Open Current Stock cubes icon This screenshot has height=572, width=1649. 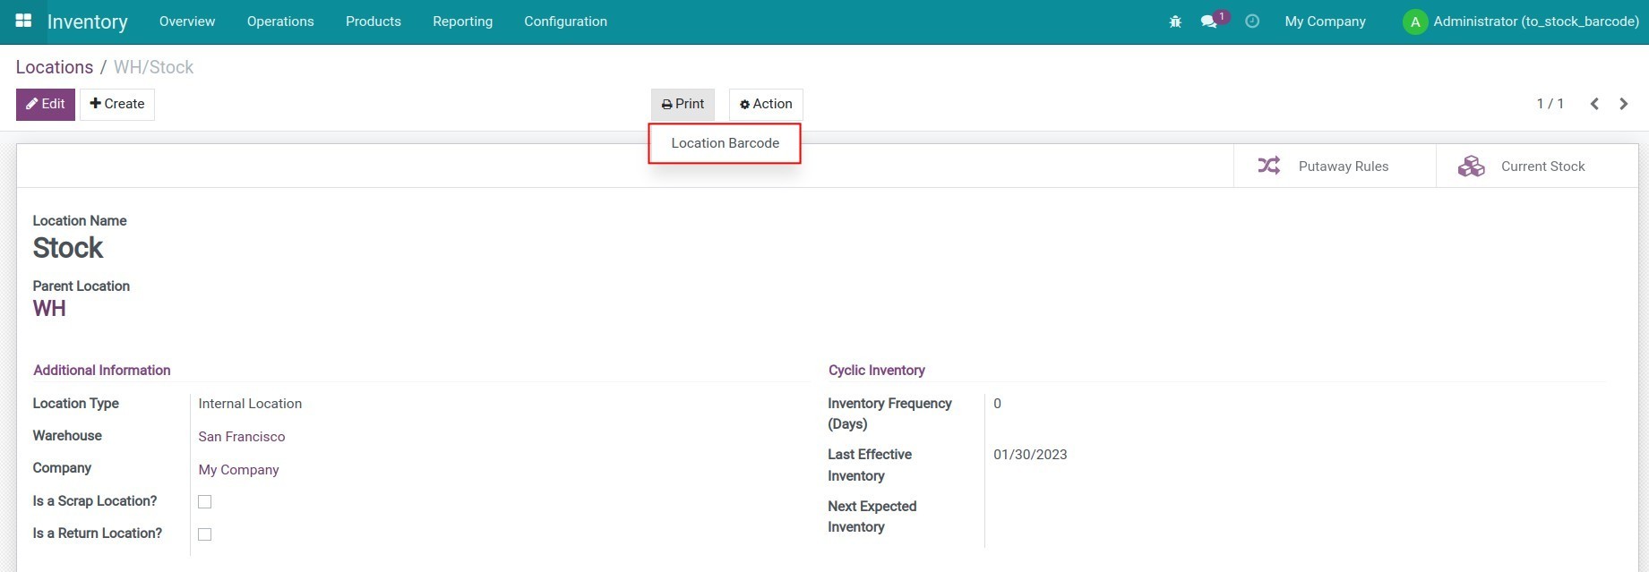(x=1471, y=166)
